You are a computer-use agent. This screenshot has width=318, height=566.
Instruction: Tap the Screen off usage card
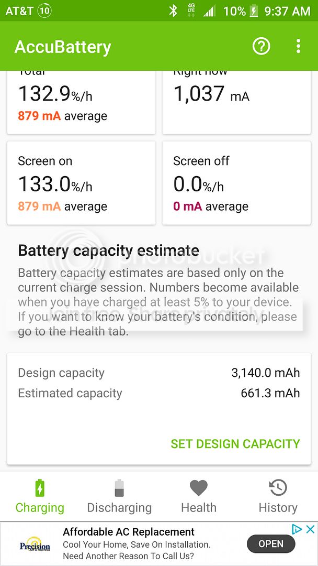tap(236, 183)
